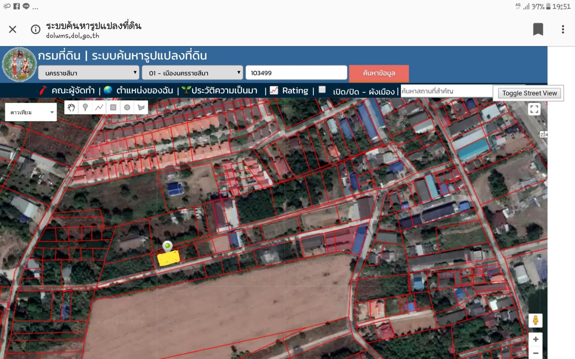Click the green map pin marker

167,246
